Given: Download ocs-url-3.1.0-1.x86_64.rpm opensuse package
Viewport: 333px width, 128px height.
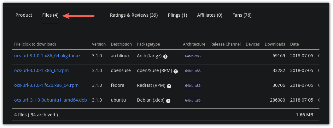Looking at the screenshot, I should coord(41,70).
